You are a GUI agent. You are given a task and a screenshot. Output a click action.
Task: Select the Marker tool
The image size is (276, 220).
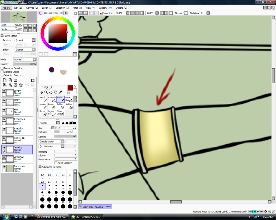coord(43,106)
